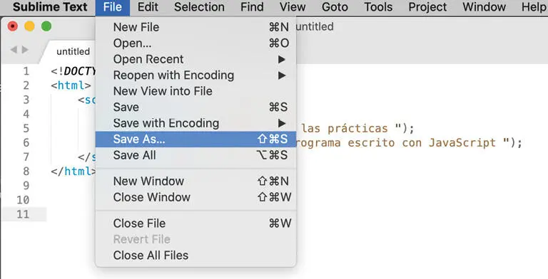The width and height of the screenshot is (548, 279).
Task: Expand the Reopen with Encoding submenu arrow
Action: (282, 75)
